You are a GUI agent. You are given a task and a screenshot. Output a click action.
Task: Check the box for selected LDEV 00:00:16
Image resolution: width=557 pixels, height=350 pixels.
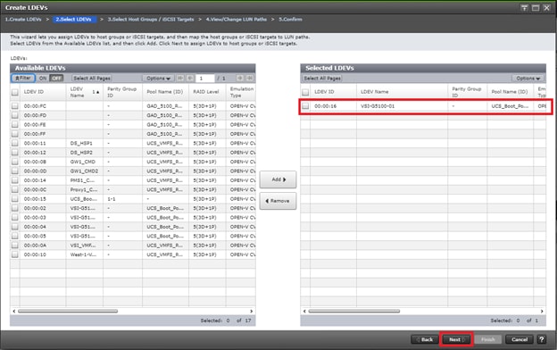(305, 106)
